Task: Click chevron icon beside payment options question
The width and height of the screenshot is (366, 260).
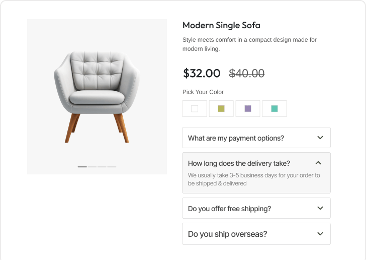Action: [x=320, y=138]
